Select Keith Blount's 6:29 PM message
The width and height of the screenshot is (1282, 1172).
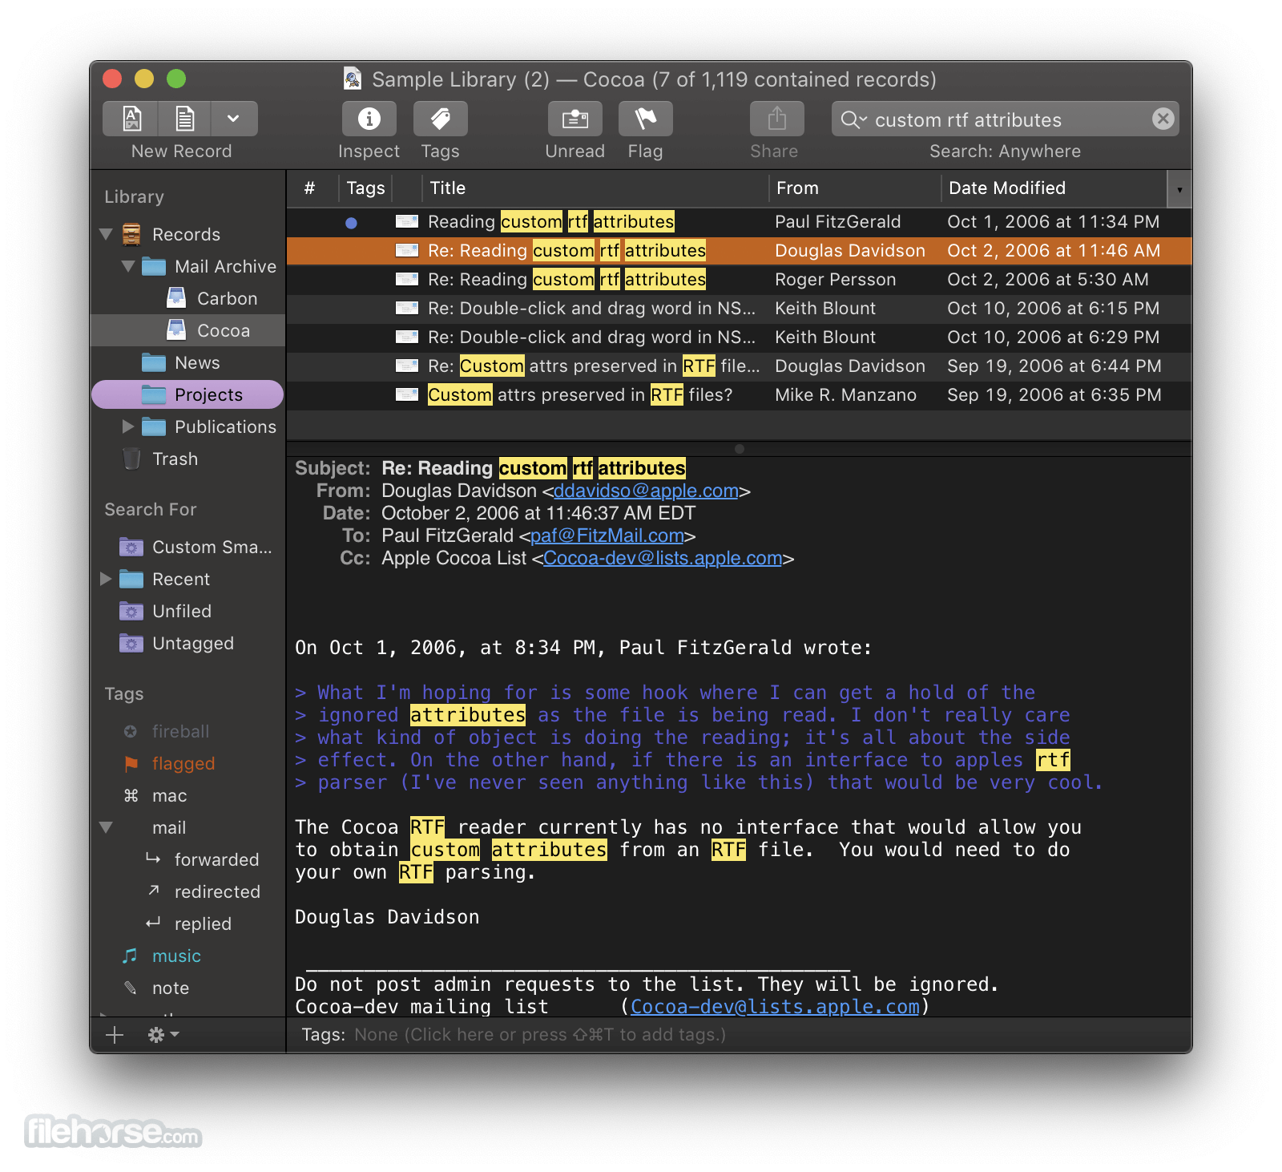pyautogui.click(x=739, y=337)
